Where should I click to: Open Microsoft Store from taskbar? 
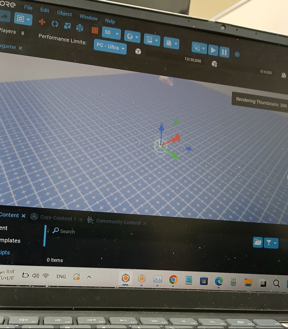click(x=204, y=281)
